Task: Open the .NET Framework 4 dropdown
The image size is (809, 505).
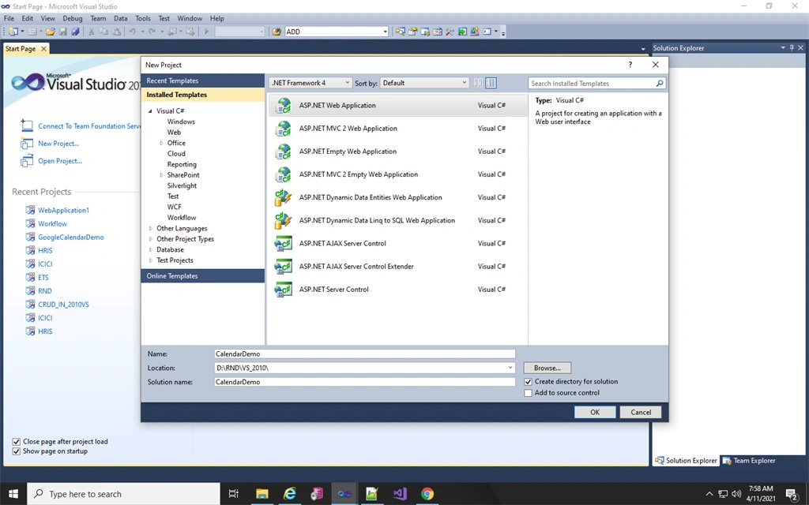Action: (x=310, y=83)
